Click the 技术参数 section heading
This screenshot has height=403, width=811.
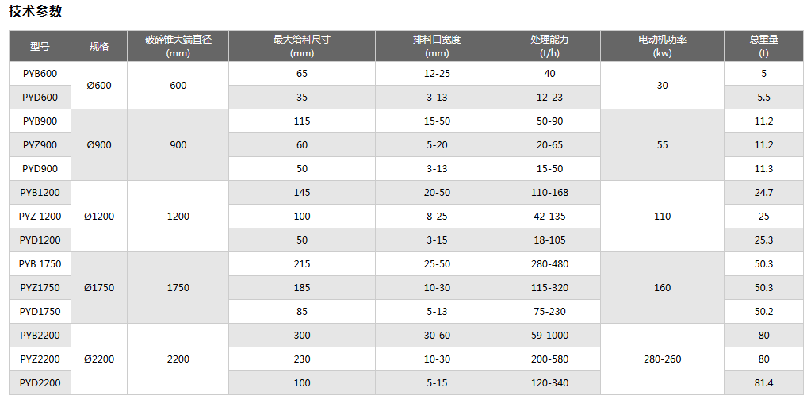pyautogui.click(x=35, y=11)
